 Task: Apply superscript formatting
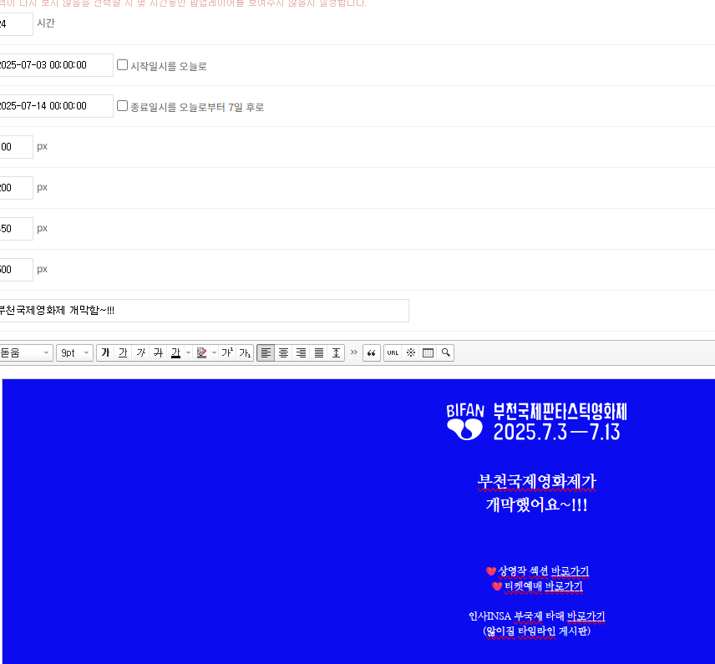pyautogui.click(x=227, y=353)
